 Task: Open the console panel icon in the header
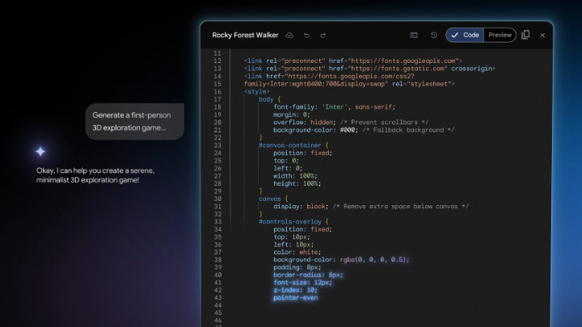point(414,36)
